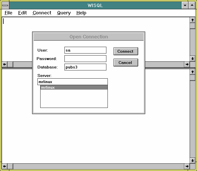Cancel the Open Connection dialog

[x=126, y=63]
